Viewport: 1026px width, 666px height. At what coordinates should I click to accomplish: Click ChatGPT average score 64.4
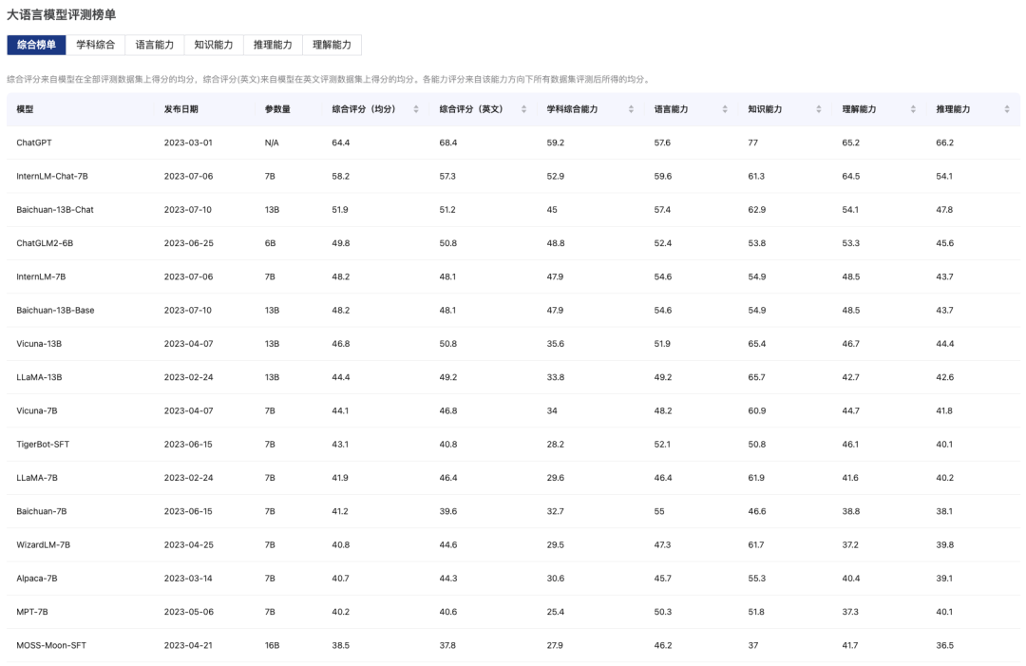coord(341,143)
